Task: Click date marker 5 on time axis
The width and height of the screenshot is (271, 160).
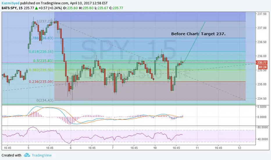Action: pyautogui.click(x=28, y=148)
